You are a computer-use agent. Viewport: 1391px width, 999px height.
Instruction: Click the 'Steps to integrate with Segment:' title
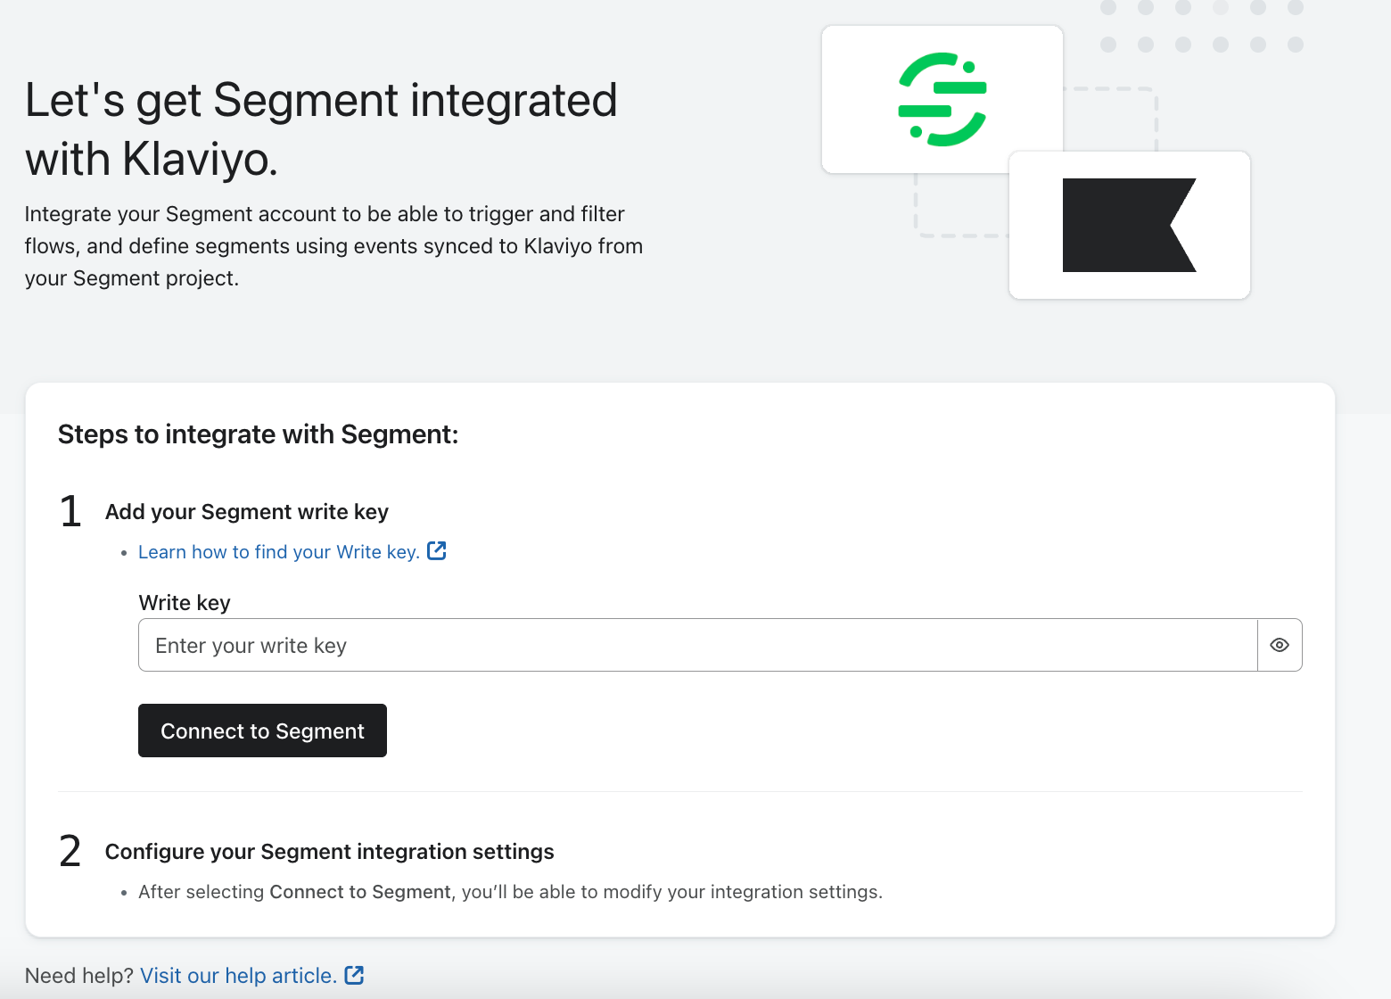(x=258, y=434)
